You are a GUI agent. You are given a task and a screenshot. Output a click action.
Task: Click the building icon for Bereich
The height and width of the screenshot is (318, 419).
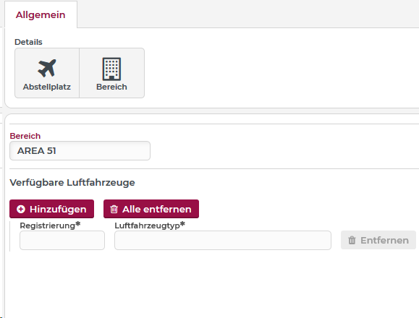(x=111, y=69)
